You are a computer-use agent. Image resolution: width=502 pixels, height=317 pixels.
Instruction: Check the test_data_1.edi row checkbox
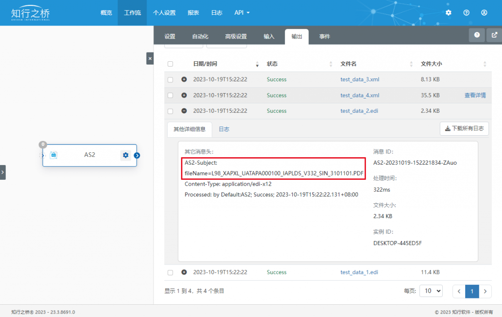(x=170, y=272)
